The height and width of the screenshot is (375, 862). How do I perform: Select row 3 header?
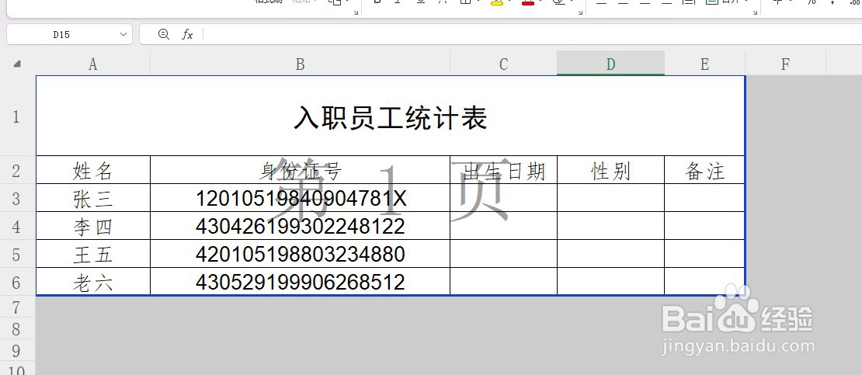click(16, 199)
